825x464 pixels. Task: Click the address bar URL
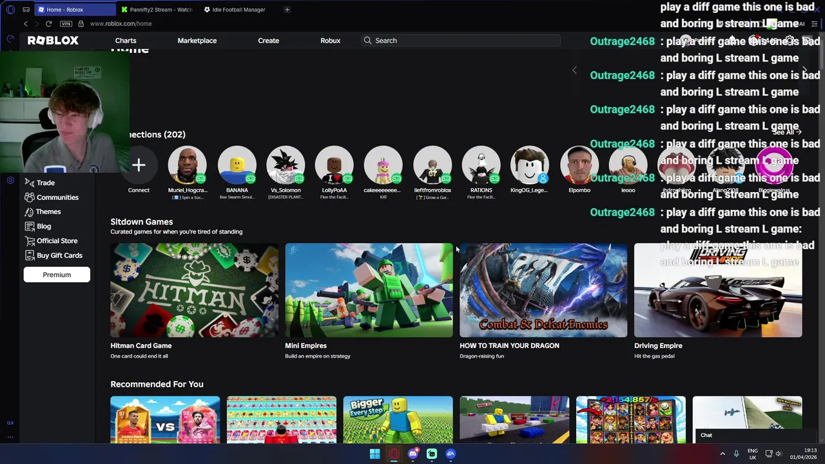[121, 24]
